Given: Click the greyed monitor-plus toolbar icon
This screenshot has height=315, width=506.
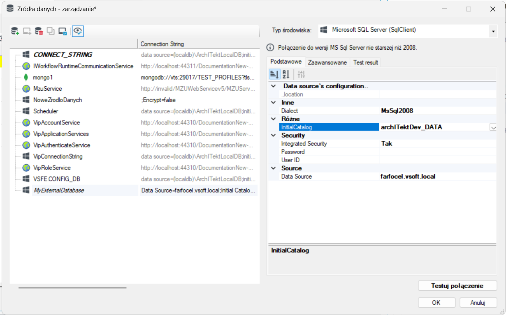Looking at the screenshot, I should (x=27, y=31).
